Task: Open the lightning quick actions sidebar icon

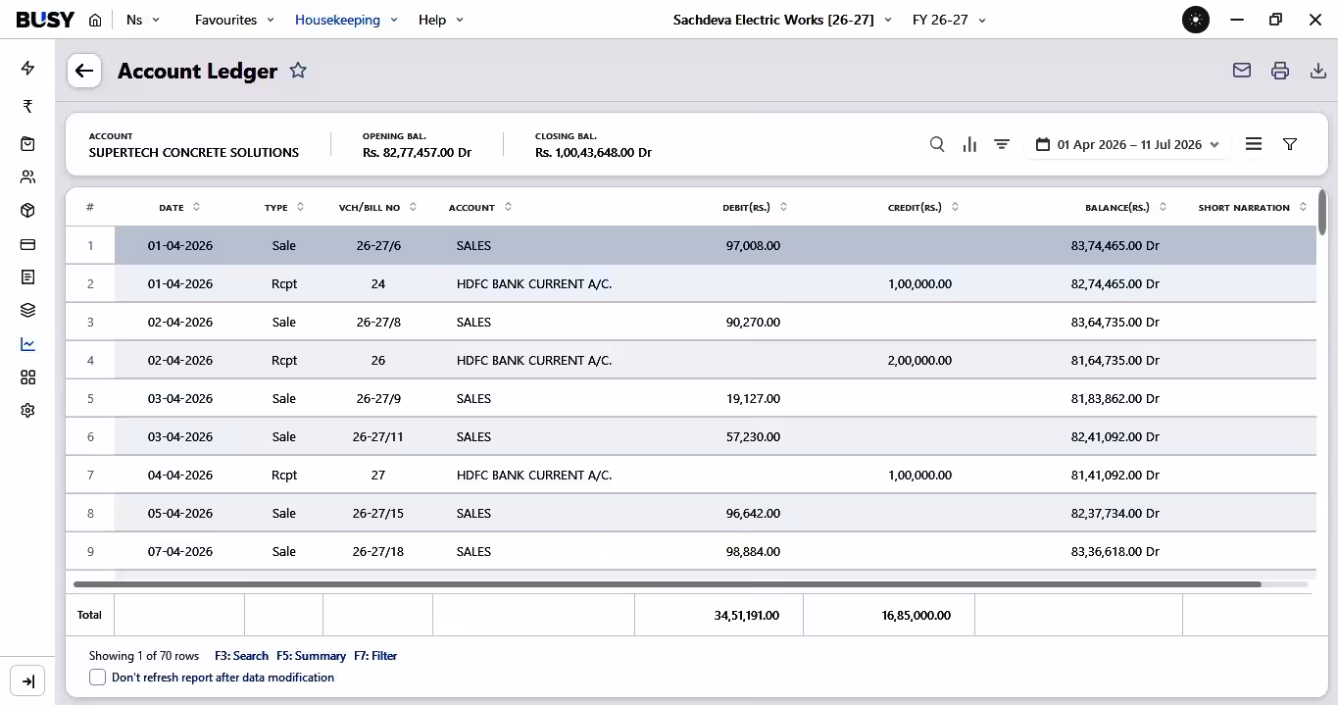Action: coord(27,68)
